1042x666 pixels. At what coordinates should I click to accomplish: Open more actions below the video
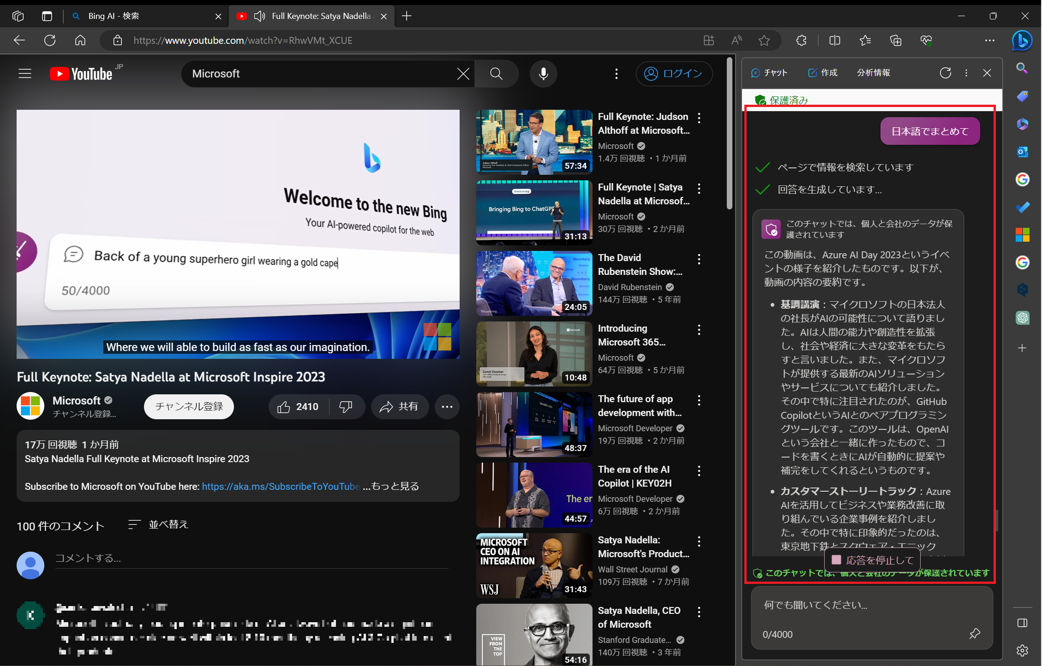[447, 407]
